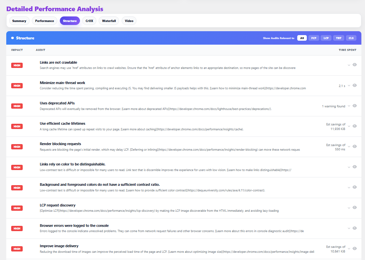
Task: Click HIGH impact badge on Render blocking requests
Action: point(17,147)
